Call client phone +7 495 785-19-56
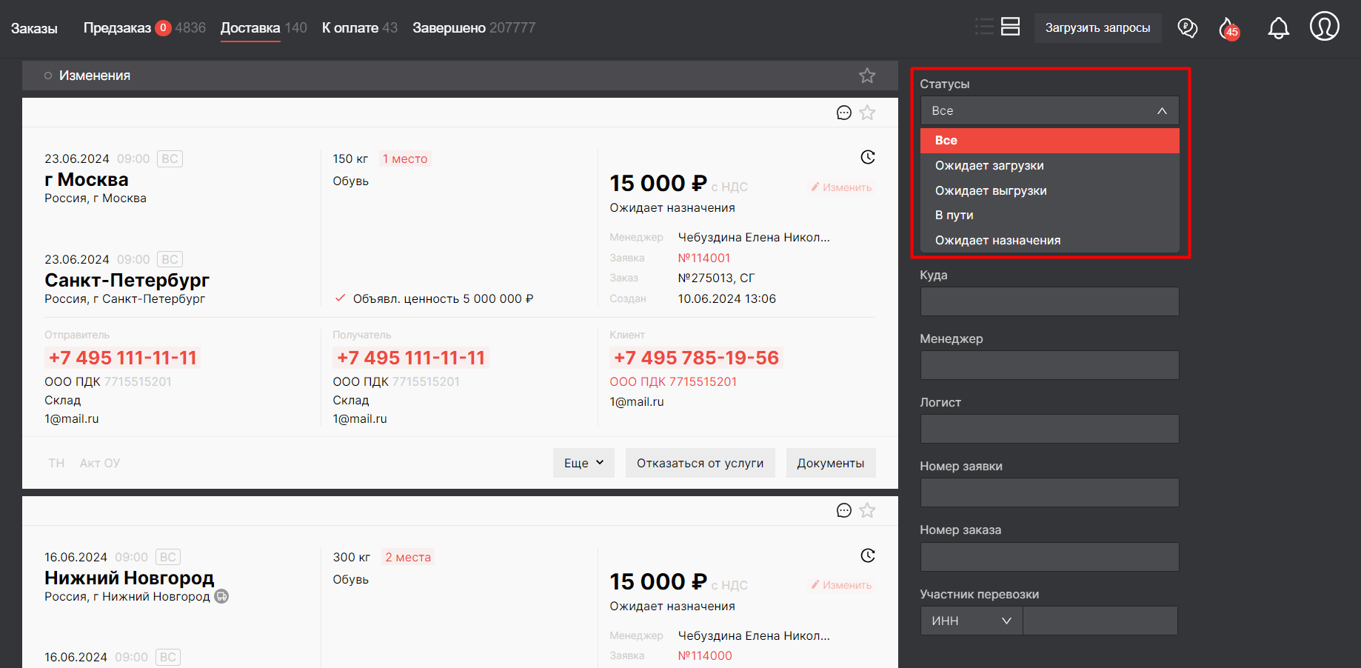This screenshot has height=668, width=1361. click(x=696, y=358)
